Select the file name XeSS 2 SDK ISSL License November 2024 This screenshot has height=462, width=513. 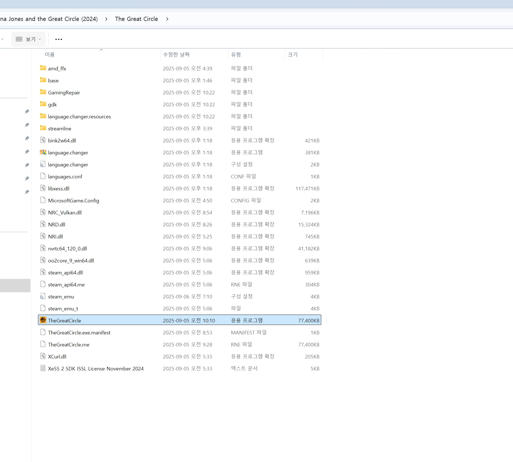point(96,368)
